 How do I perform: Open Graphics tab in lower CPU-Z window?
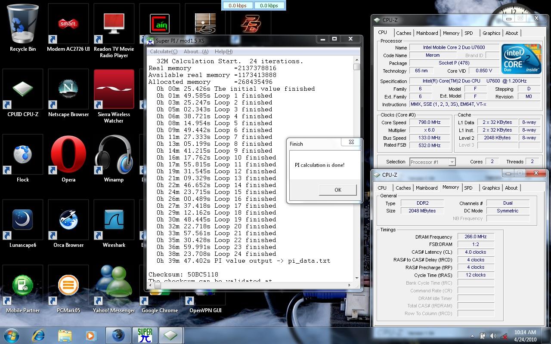[x=491, y=188]
